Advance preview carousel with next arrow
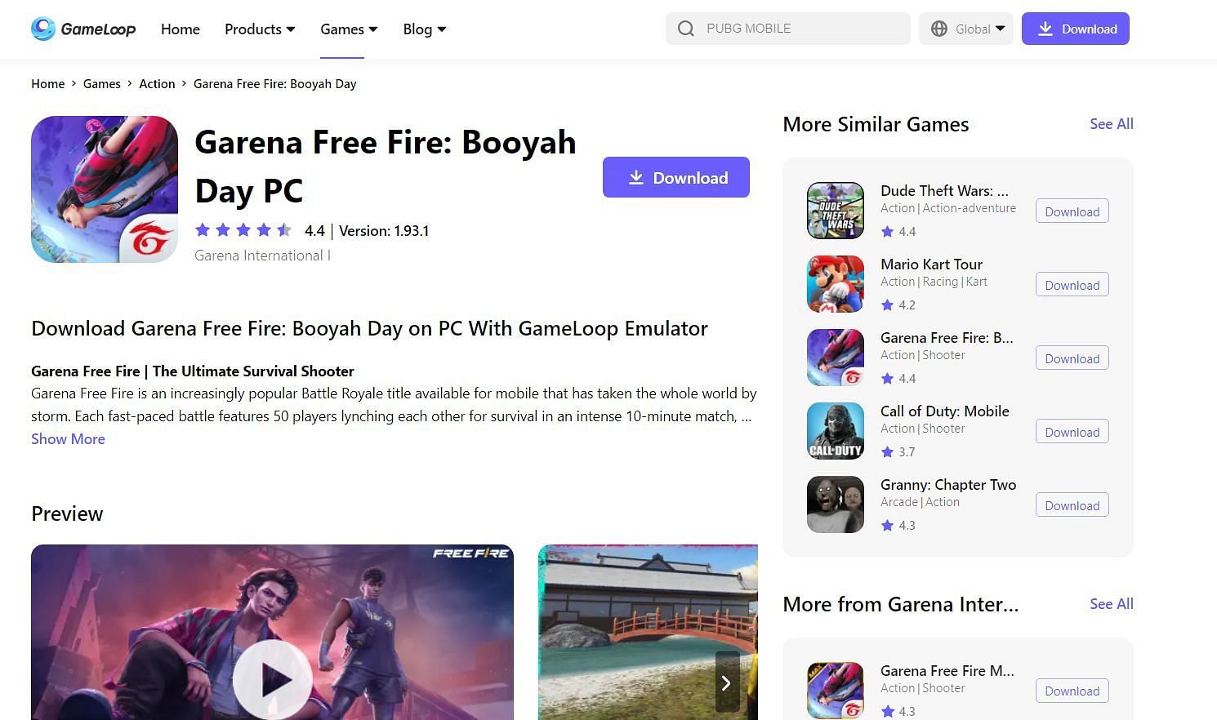 (x=727, y=682)
